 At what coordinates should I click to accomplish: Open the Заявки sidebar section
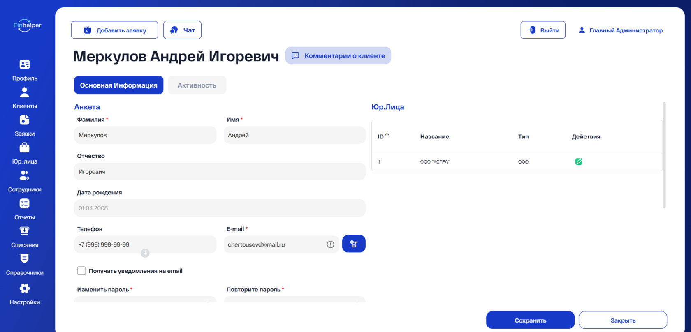25,126
